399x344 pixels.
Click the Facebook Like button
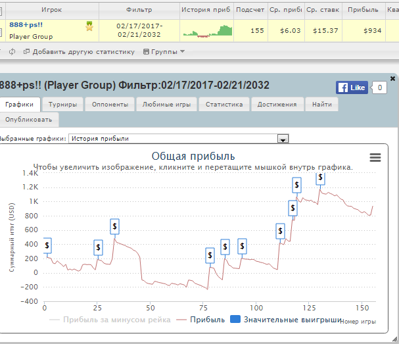(352, 87)
